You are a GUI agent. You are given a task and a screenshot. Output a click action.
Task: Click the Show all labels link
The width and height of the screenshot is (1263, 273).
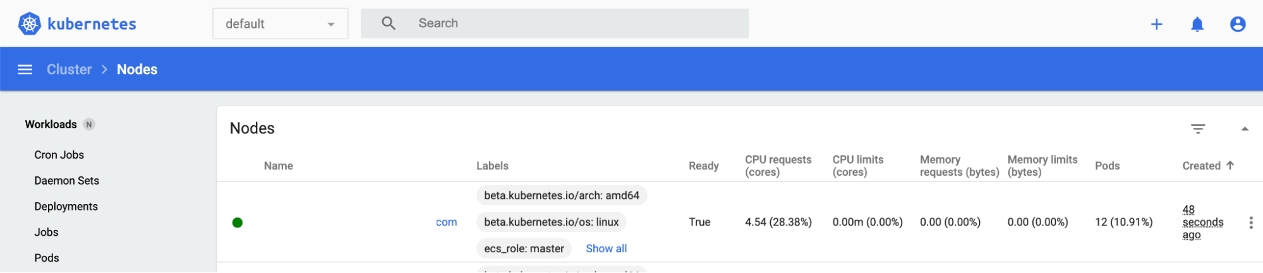tap(606, 248)
